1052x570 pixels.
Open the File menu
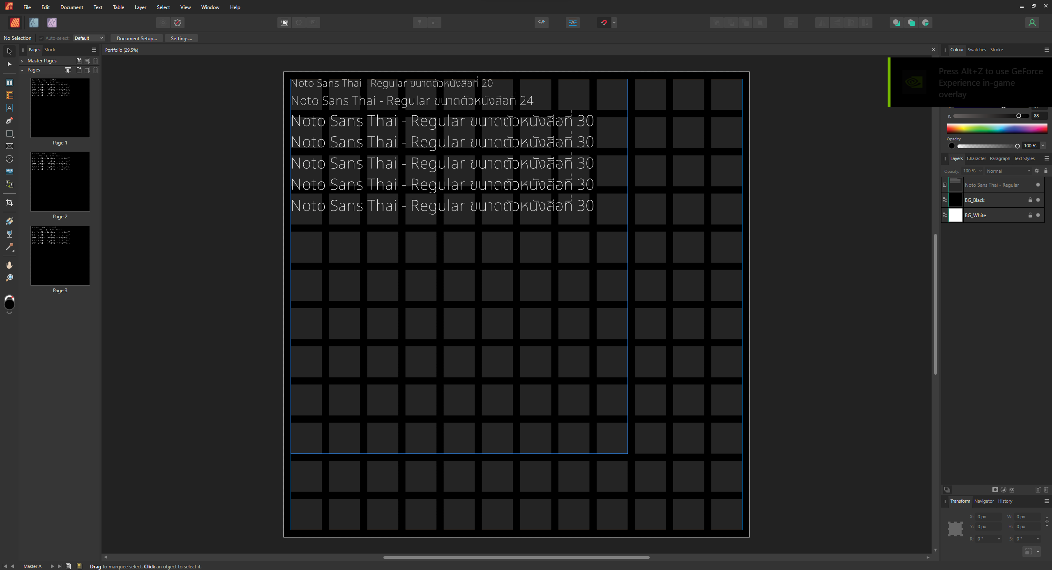tap(27, 7)
